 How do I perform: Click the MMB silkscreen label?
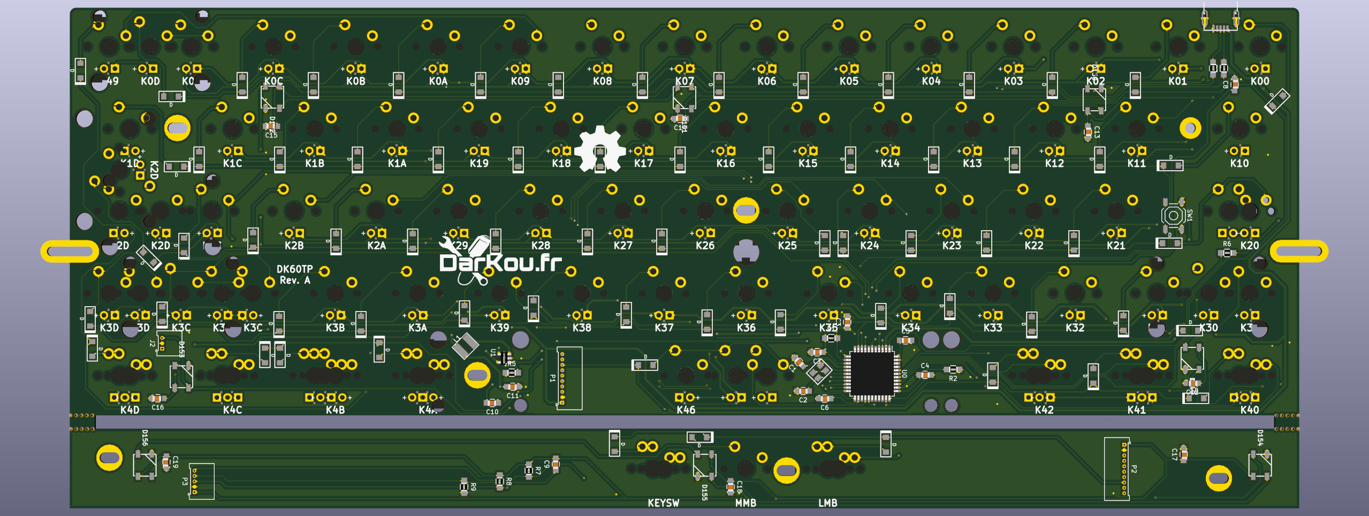coord(746,503)
